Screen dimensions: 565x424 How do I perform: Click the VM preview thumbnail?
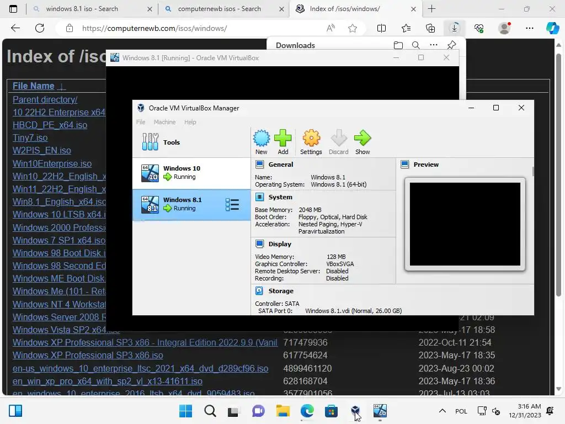465,224
